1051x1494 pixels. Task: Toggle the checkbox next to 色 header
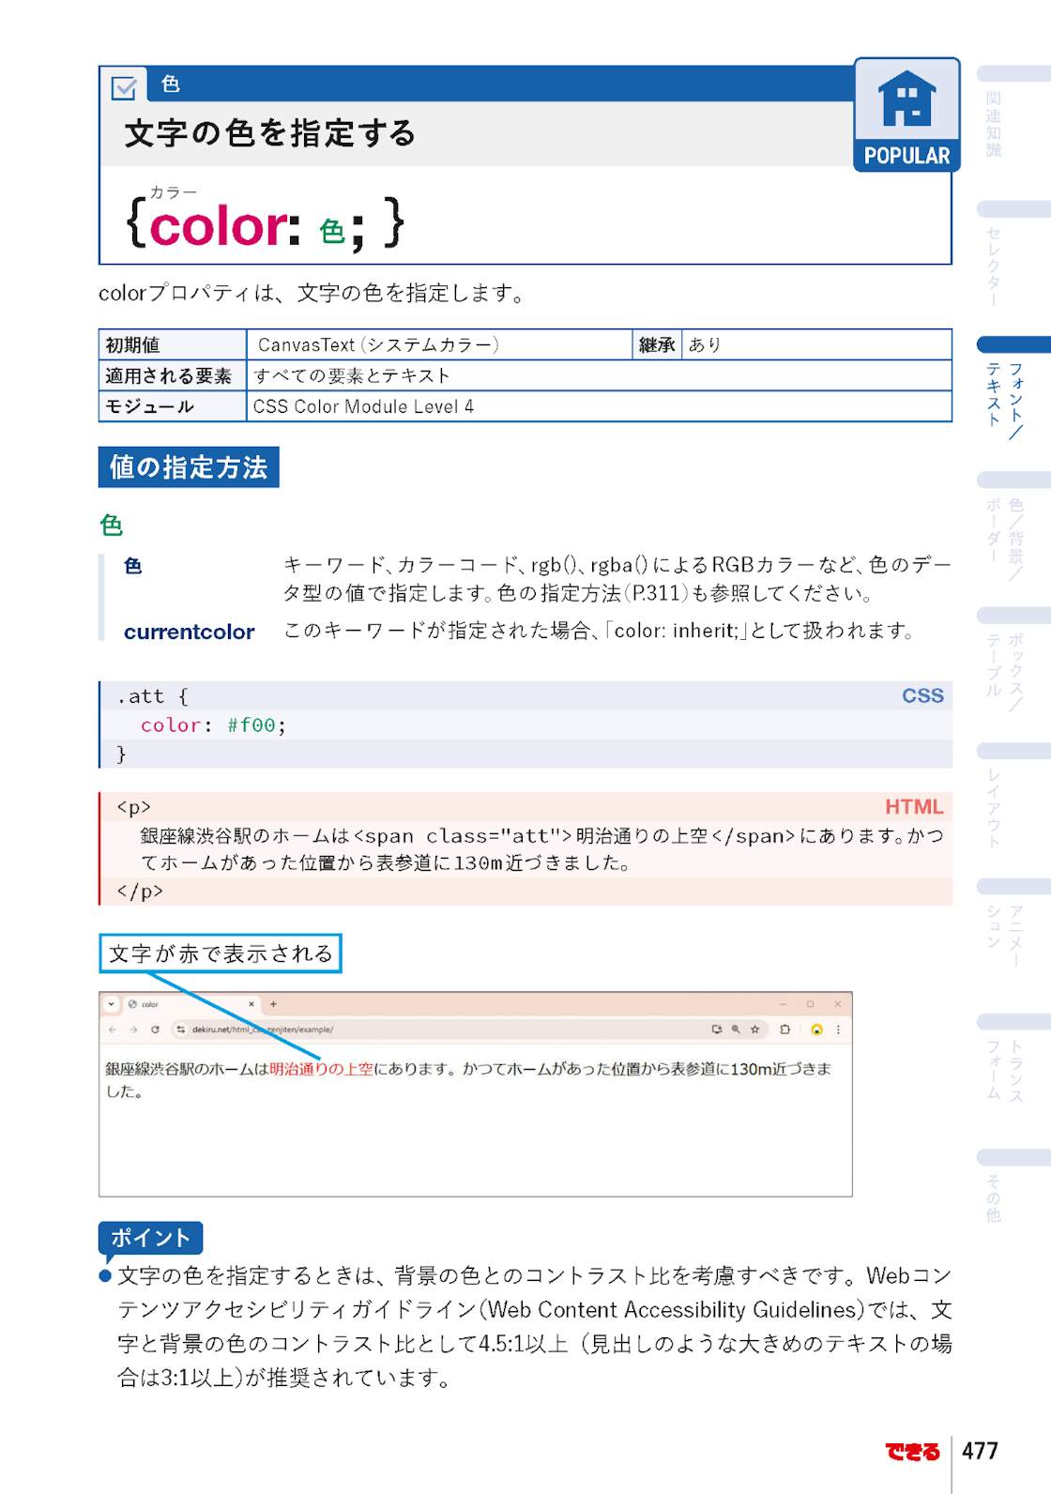coord(124,88)
